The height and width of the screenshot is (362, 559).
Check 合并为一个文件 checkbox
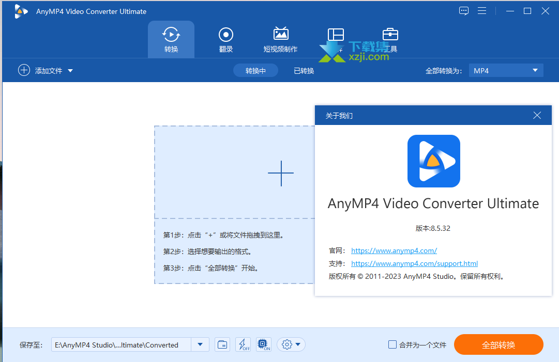coord(392,344)
